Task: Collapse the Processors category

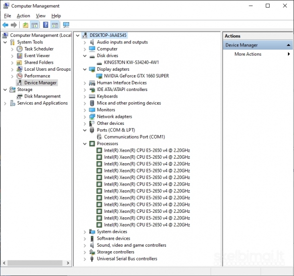Action: click(85, 144)
